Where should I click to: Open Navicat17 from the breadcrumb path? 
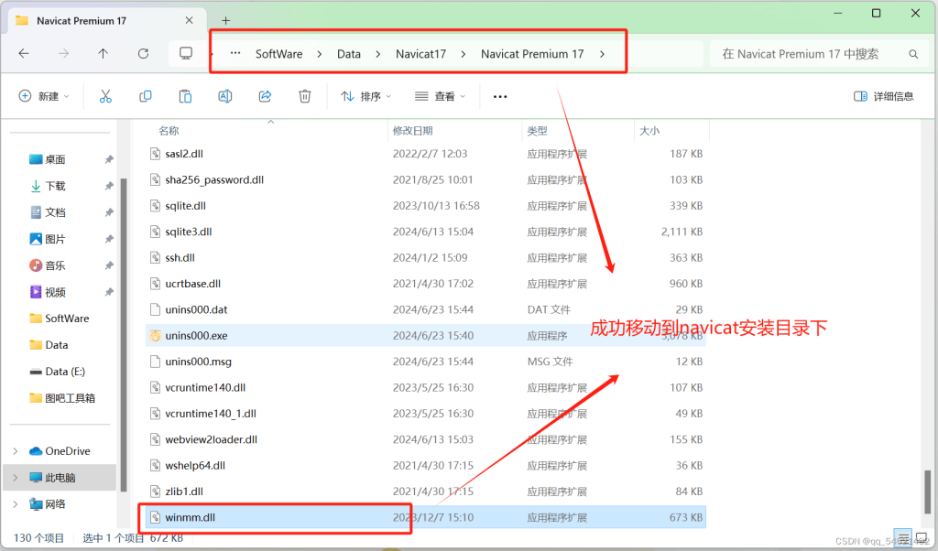click(420, 53)
